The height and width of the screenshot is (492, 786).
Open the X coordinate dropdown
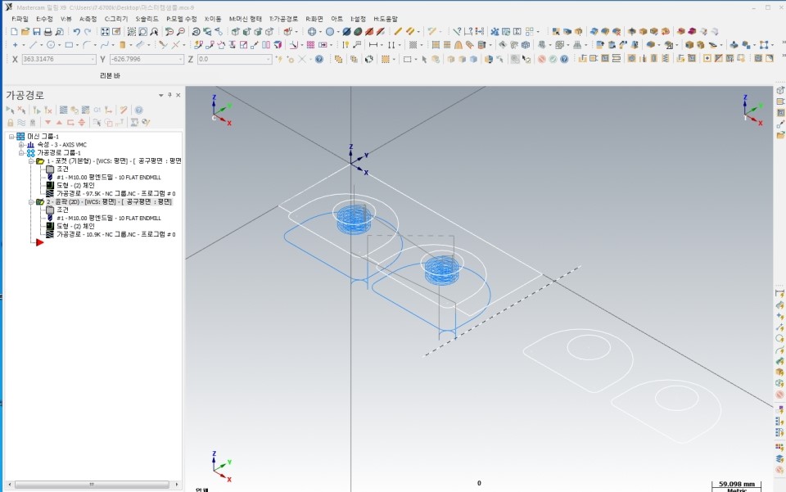pos(93,59)
